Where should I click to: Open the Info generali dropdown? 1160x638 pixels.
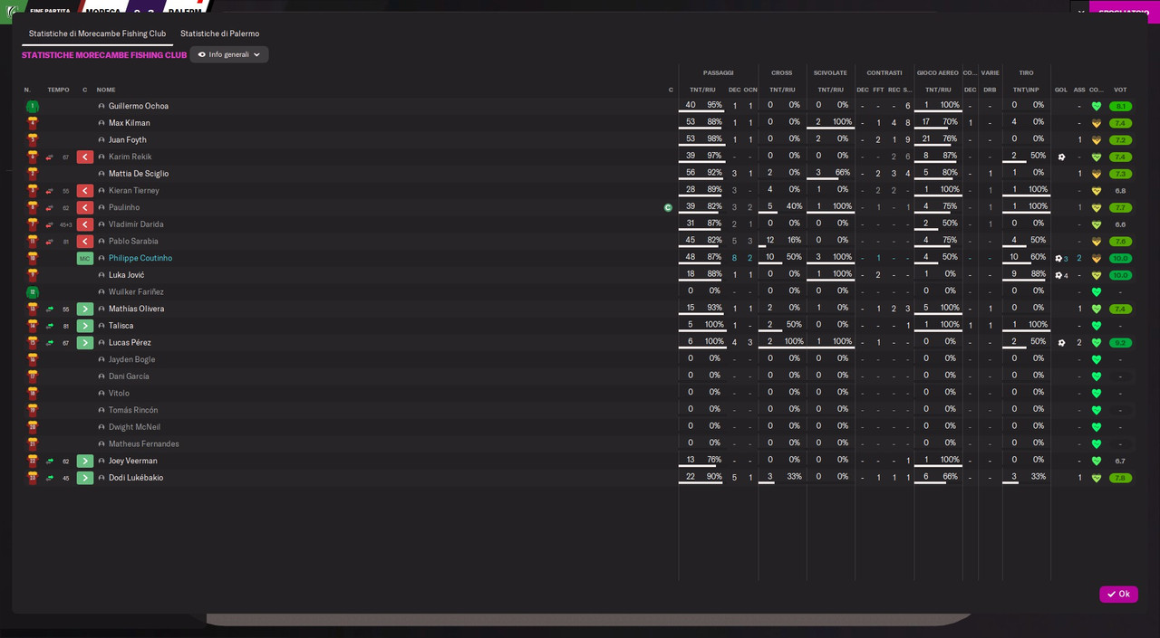(229, 54)
